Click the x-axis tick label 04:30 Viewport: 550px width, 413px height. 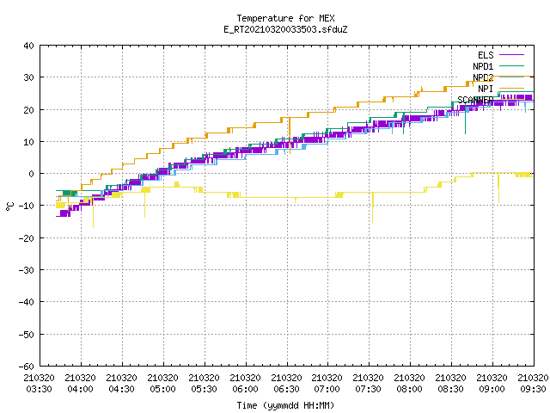122,389
